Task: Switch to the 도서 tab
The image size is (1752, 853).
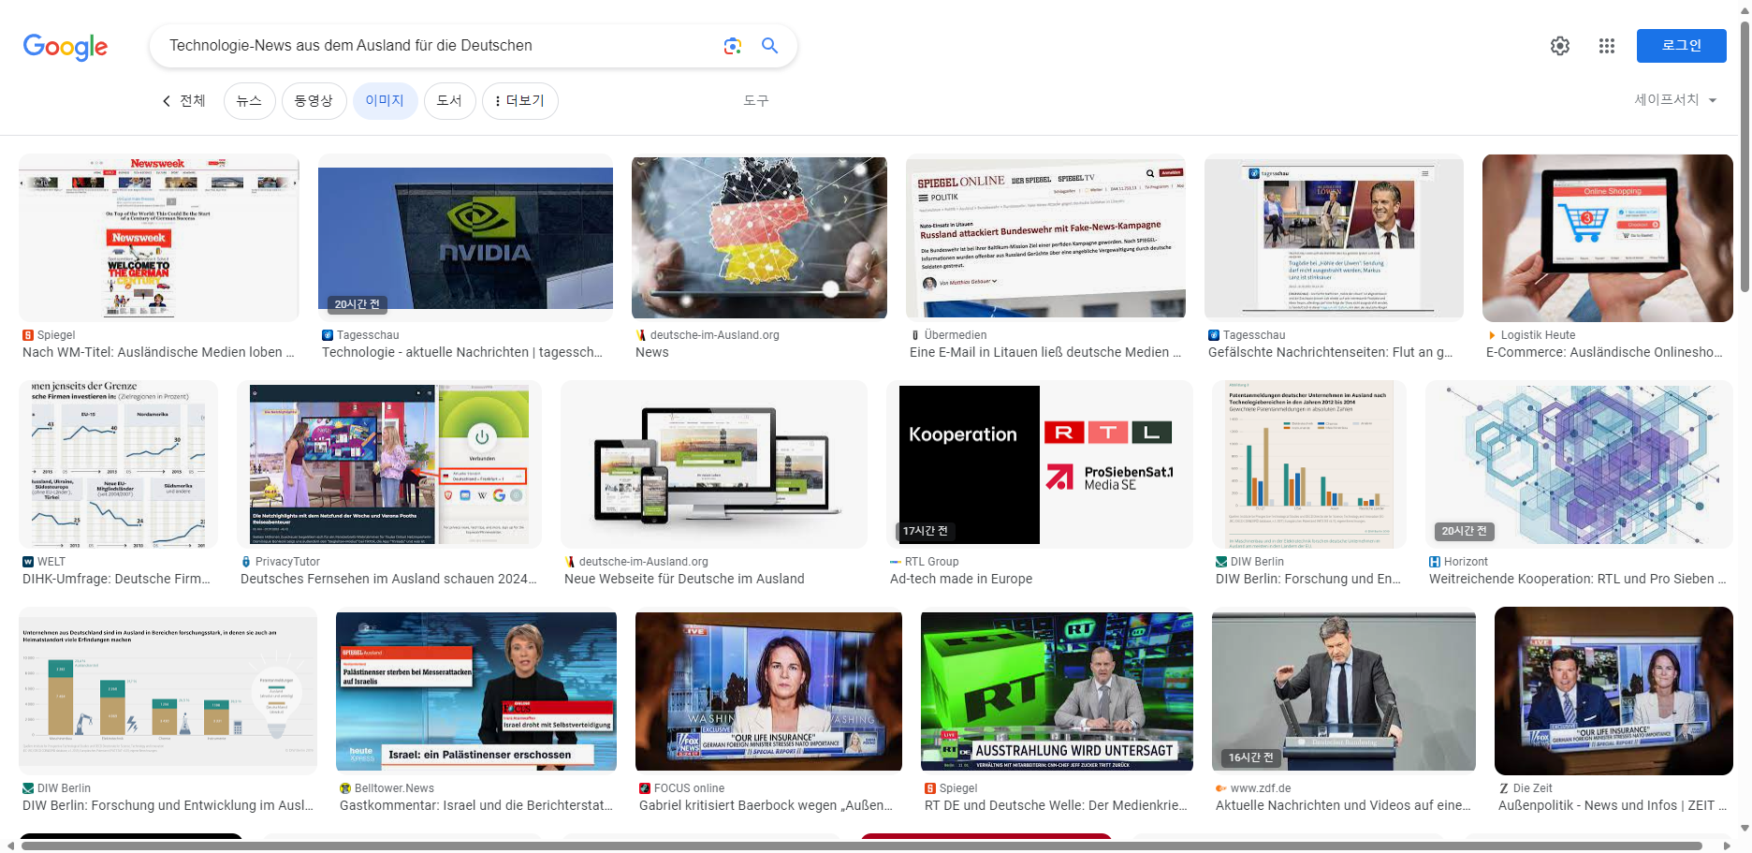Action: 449,101
